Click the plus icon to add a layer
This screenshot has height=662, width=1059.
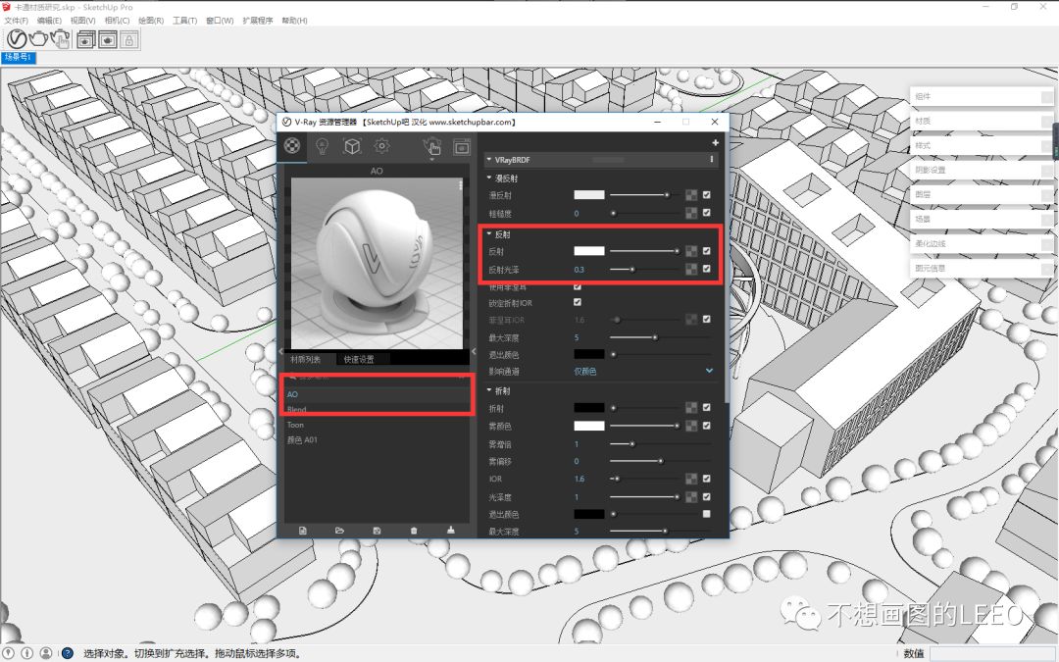click(715, 143)
